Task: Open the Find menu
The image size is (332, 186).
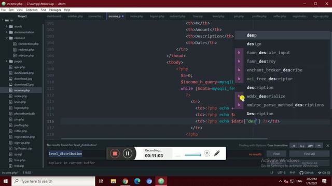Action: point(44,10)
